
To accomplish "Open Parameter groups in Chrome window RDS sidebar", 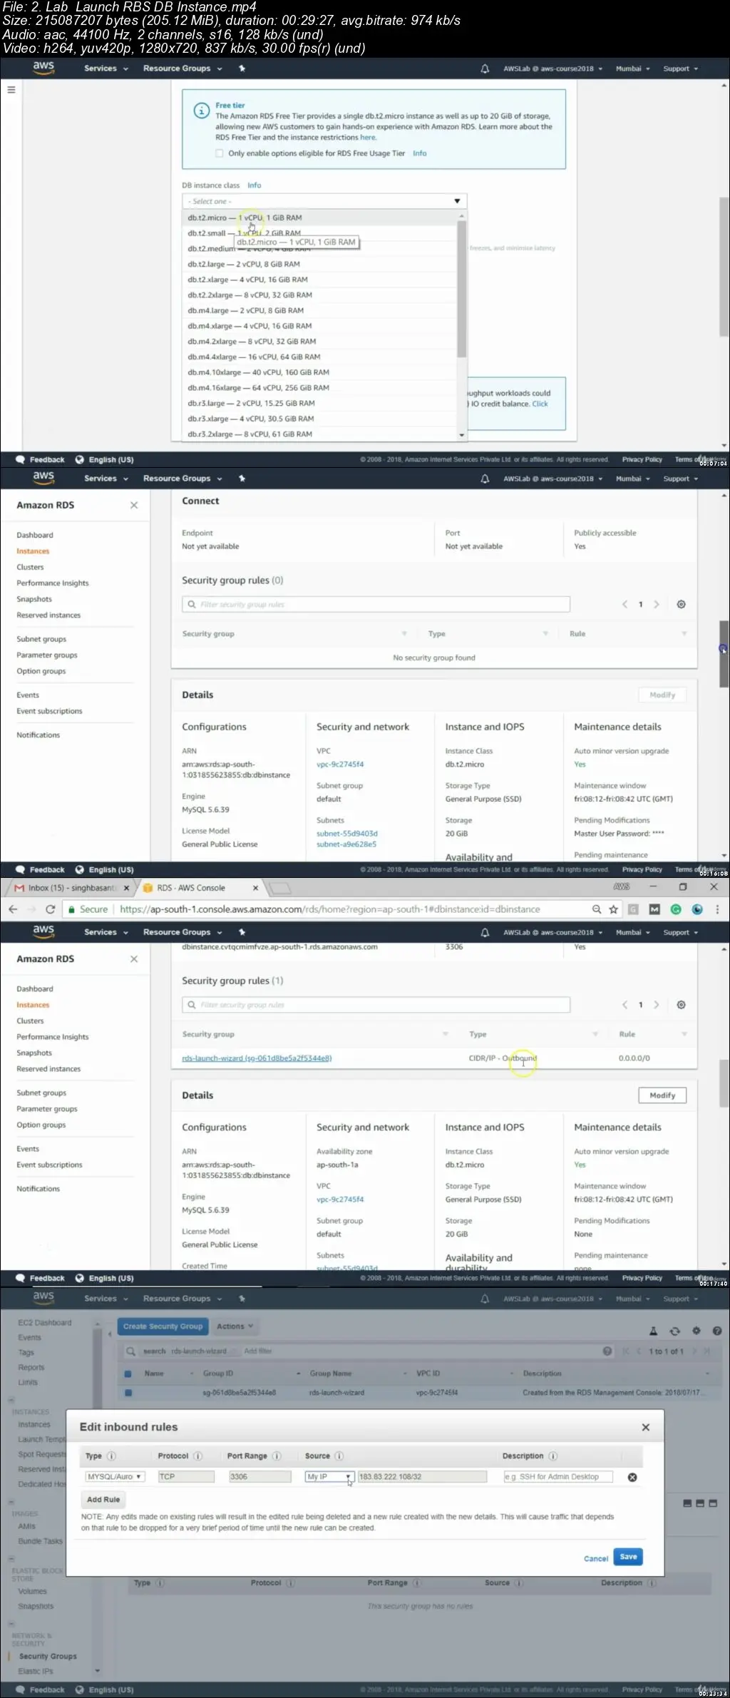I will 47,1109.
